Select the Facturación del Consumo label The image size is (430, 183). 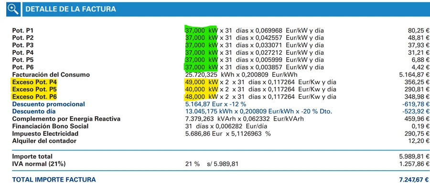51,75
